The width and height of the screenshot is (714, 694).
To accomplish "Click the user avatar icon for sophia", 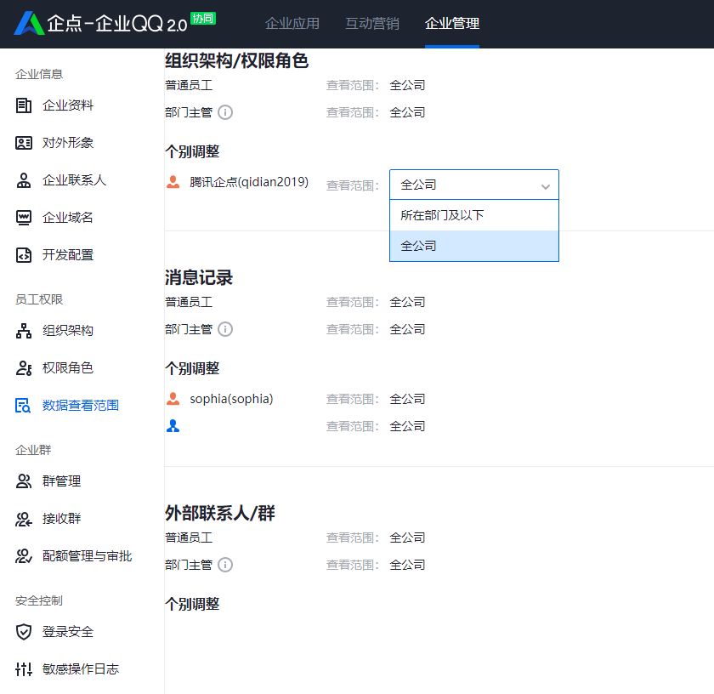I will point(173,398).
